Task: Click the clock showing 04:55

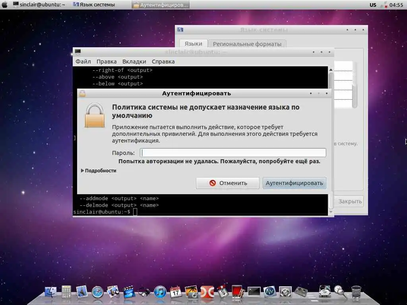Action: pyautogui.click(x=396, y=5)
